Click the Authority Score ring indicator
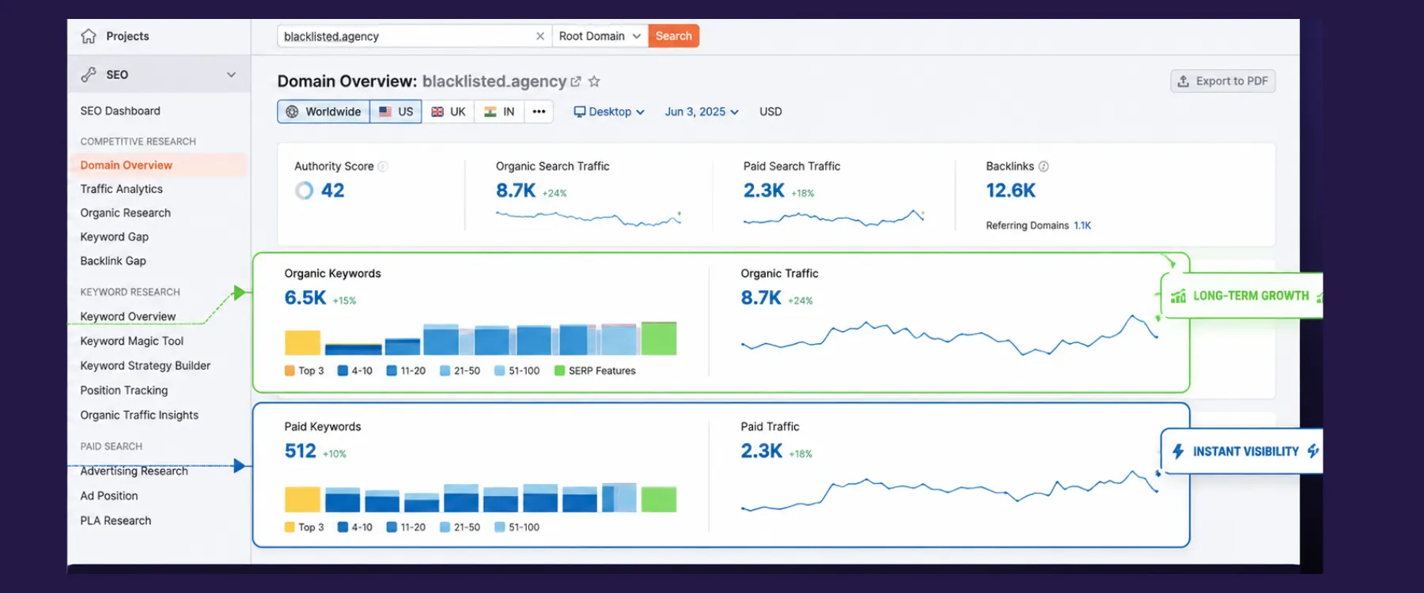1424x593 pixels. click(x=304, y=191)
